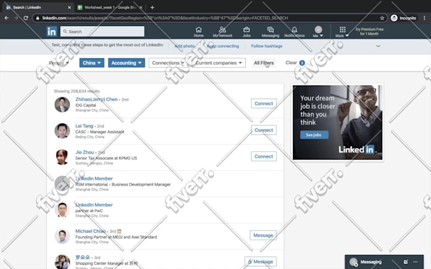The height and width of the screenshot is (269, 431).
Task: Click Add photo link
Action: 184,46
